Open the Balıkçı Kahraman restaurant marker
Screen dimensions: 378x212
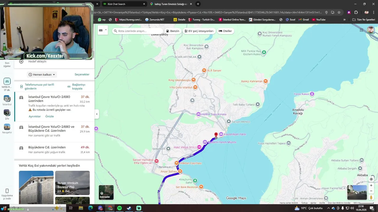coord(265,81)
